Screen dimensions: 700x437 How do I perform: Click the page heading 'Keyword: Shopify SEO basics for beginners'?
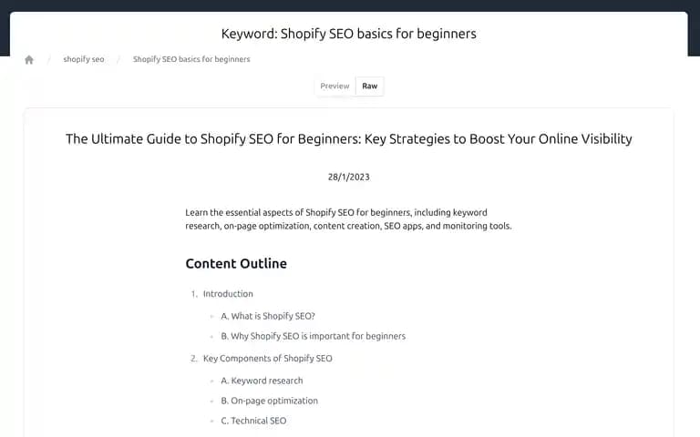tap(349, 34)
